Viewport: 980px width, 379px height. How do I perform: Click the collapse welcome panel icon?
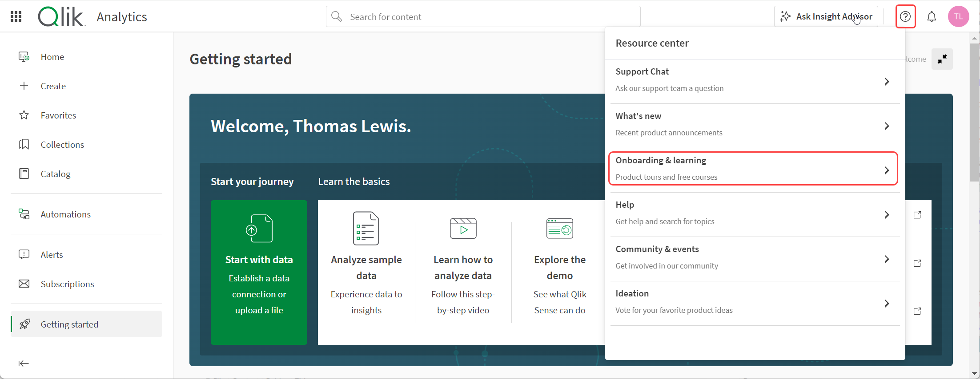pos(942,59)
